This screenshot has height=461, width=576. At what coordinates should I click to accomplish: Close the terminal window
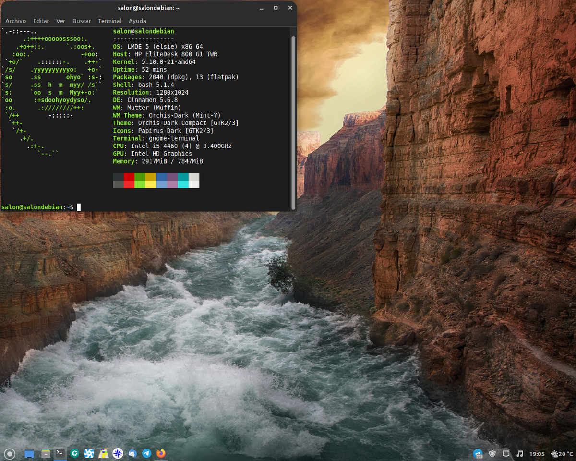(290, 8)
